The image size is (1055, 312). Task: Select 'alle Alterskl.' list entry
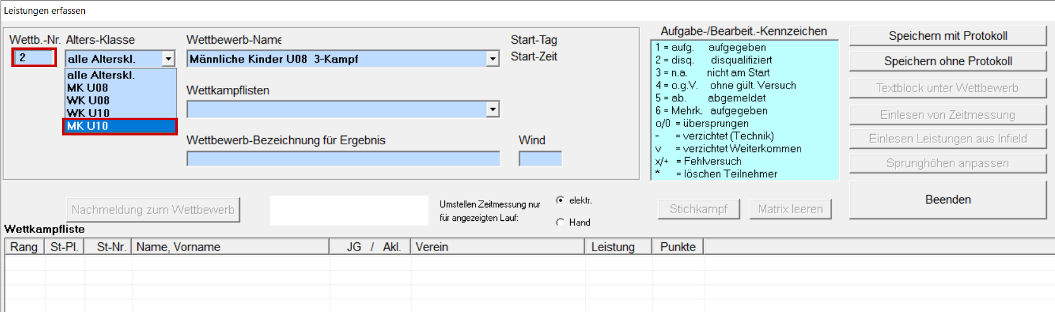point(120,75)
